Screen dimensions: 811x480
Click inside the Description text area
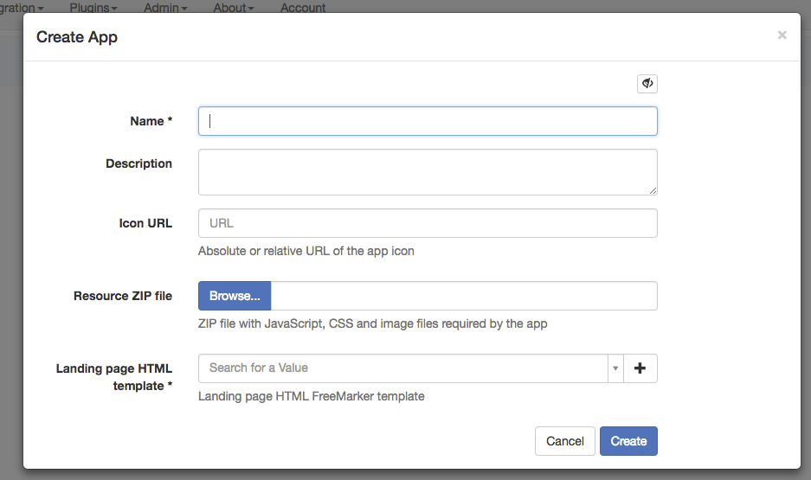click(428, 172)
